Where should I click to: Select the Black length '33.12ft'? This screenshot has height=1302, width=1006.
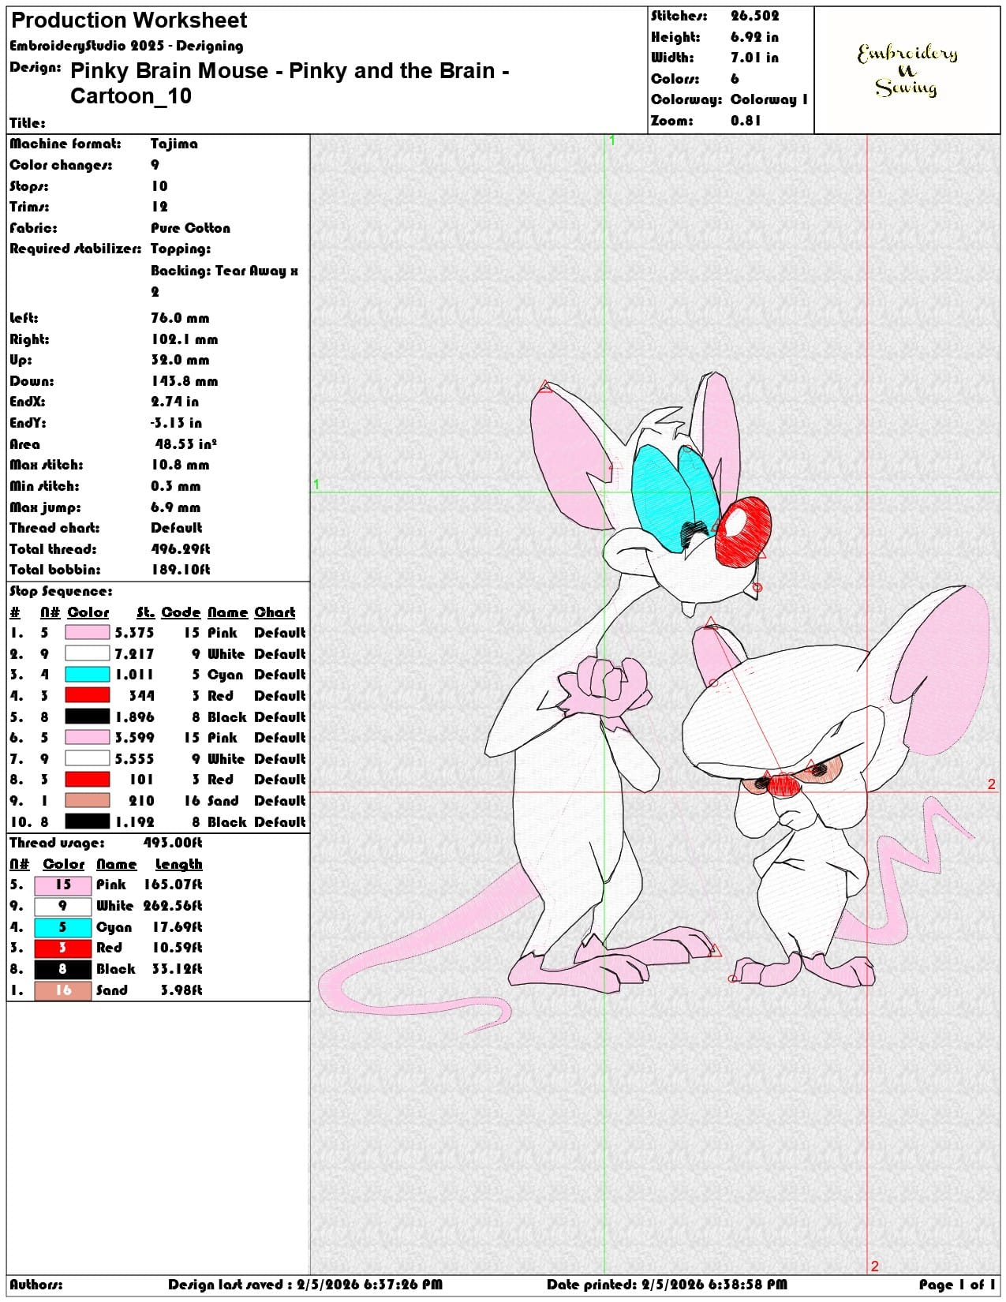tap(178, 969)
